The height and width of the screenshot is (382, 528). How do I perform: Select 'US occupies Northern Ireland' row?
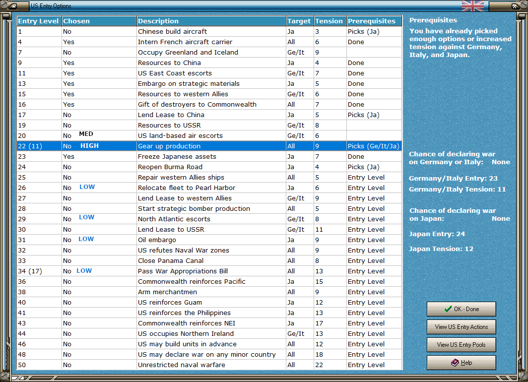coord(209,334)
